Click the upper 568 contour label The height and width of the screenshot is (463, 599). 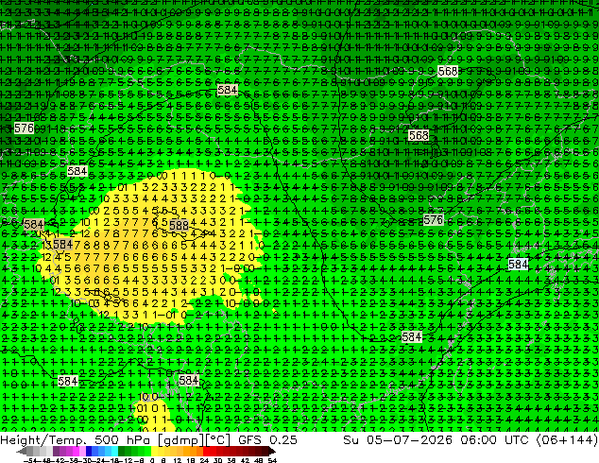(447, 72)
